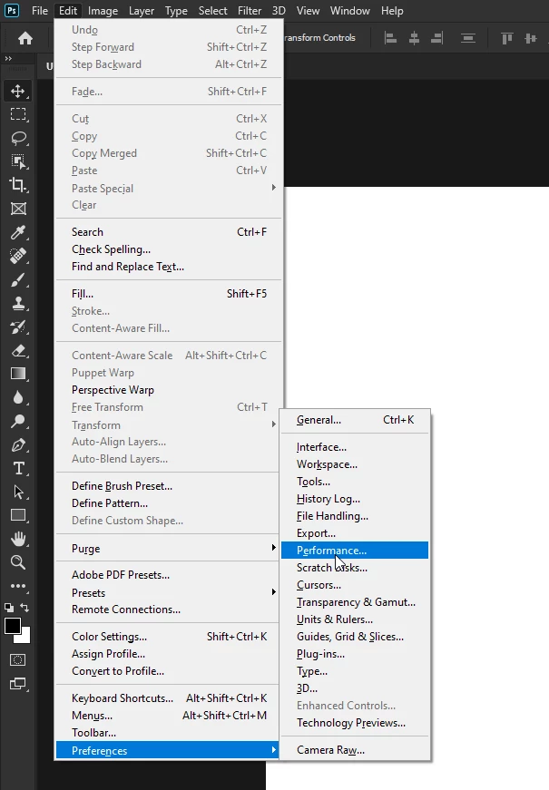This screenshot has width=549, height=790.
Task: Select the Eyedropper tool
Action: pyautogui.click(x=18, y=232)
